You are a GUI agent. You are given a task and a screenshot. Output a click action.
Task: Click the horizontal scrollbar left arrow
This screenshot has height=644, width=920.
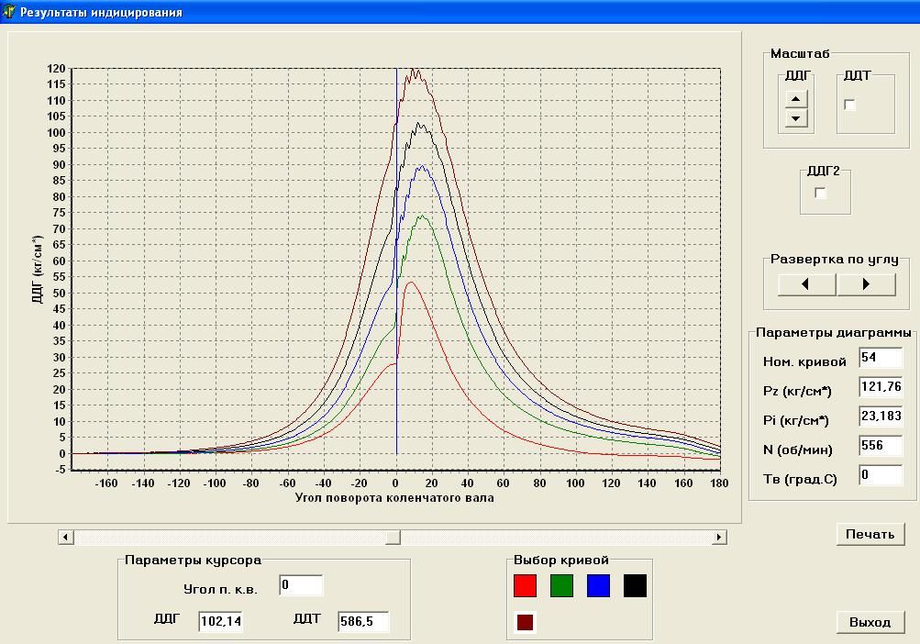tap(66, 538)
